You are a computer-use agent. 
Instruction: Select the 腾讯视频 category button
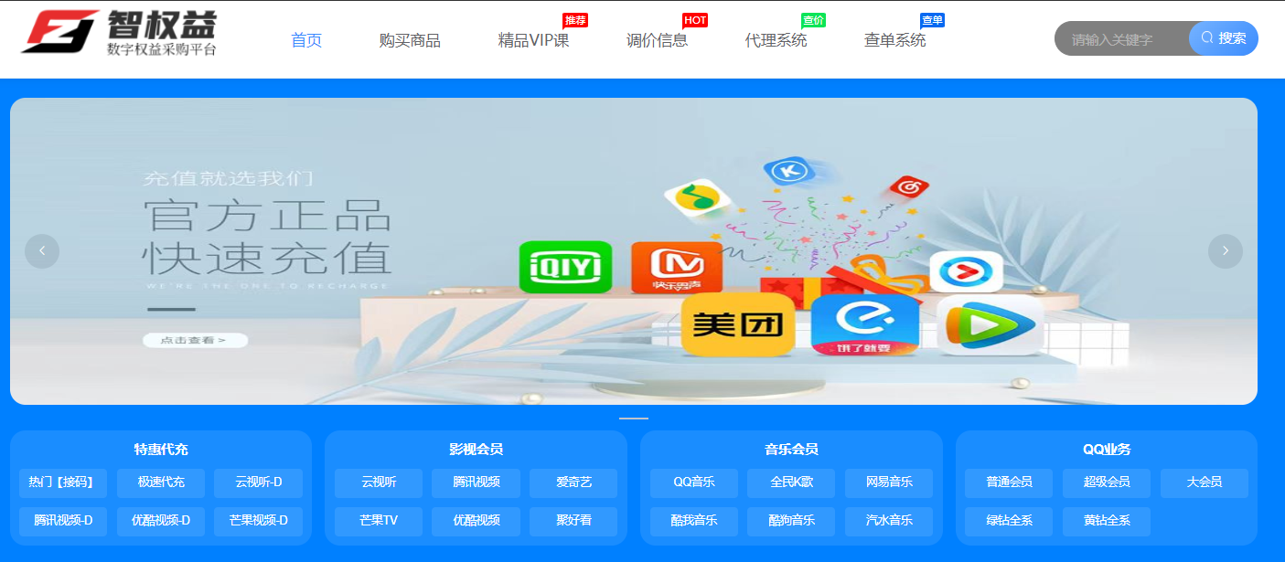pos(477,482)
